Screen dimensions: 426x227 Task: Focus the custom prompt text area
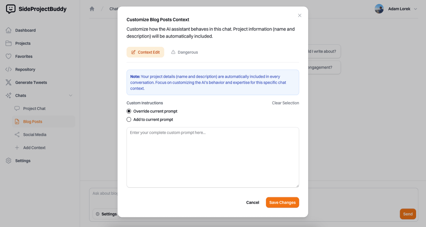tap(213, 157)
